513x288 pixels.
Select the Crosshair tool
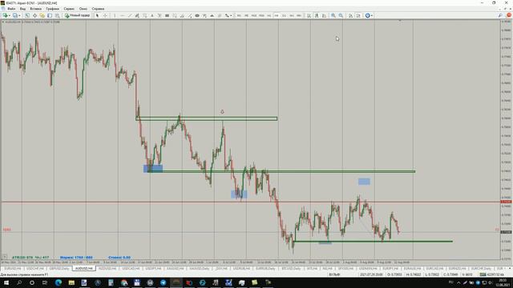pos(105,15)
